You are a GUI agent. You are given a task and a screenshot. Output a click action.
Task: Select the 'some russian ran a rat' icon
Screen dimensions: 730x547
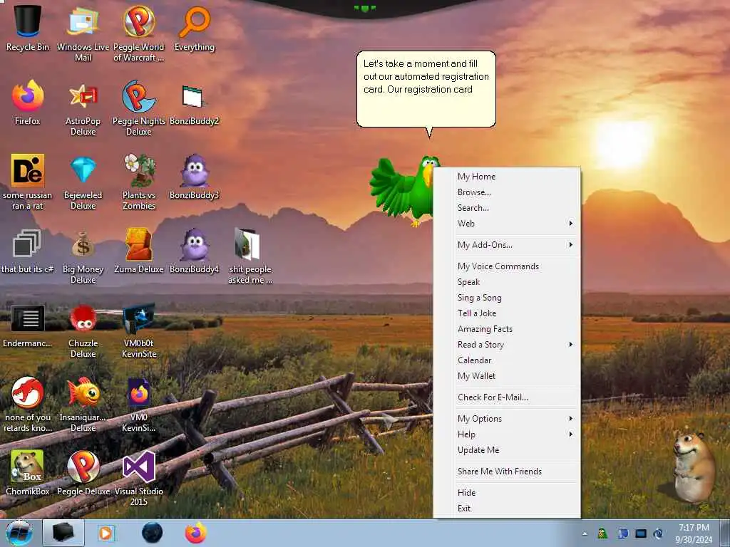pos(28,182)
